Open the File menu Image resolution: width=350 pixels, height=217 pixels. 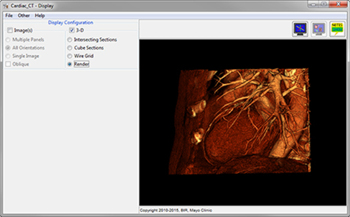9,15
